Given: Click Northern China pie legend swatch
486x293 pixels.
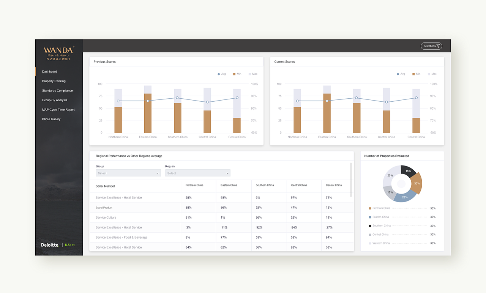Looking at the screenshot, I should [370, 208].
